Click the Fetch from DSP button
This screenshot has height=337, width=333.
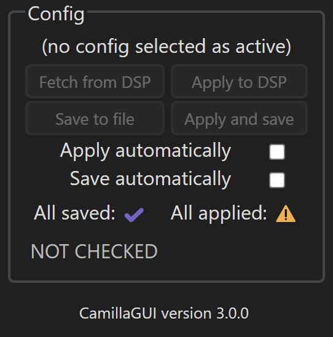tap(95, 82)
